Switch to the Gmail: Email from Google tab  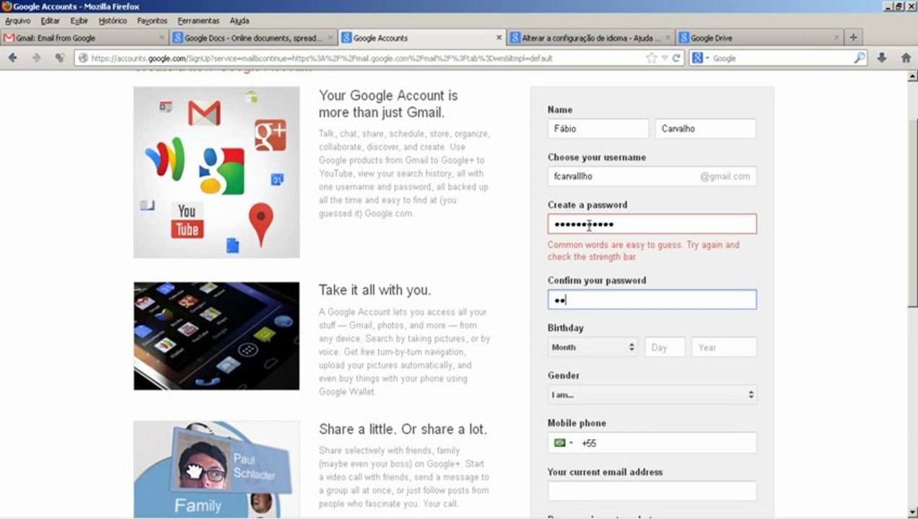tap(84, 37)
